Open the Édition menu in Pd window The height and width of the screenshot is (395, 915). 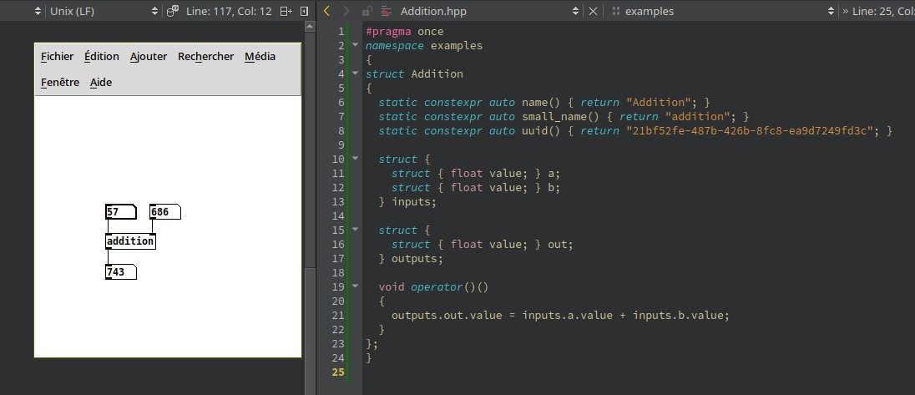click(102, 57)
